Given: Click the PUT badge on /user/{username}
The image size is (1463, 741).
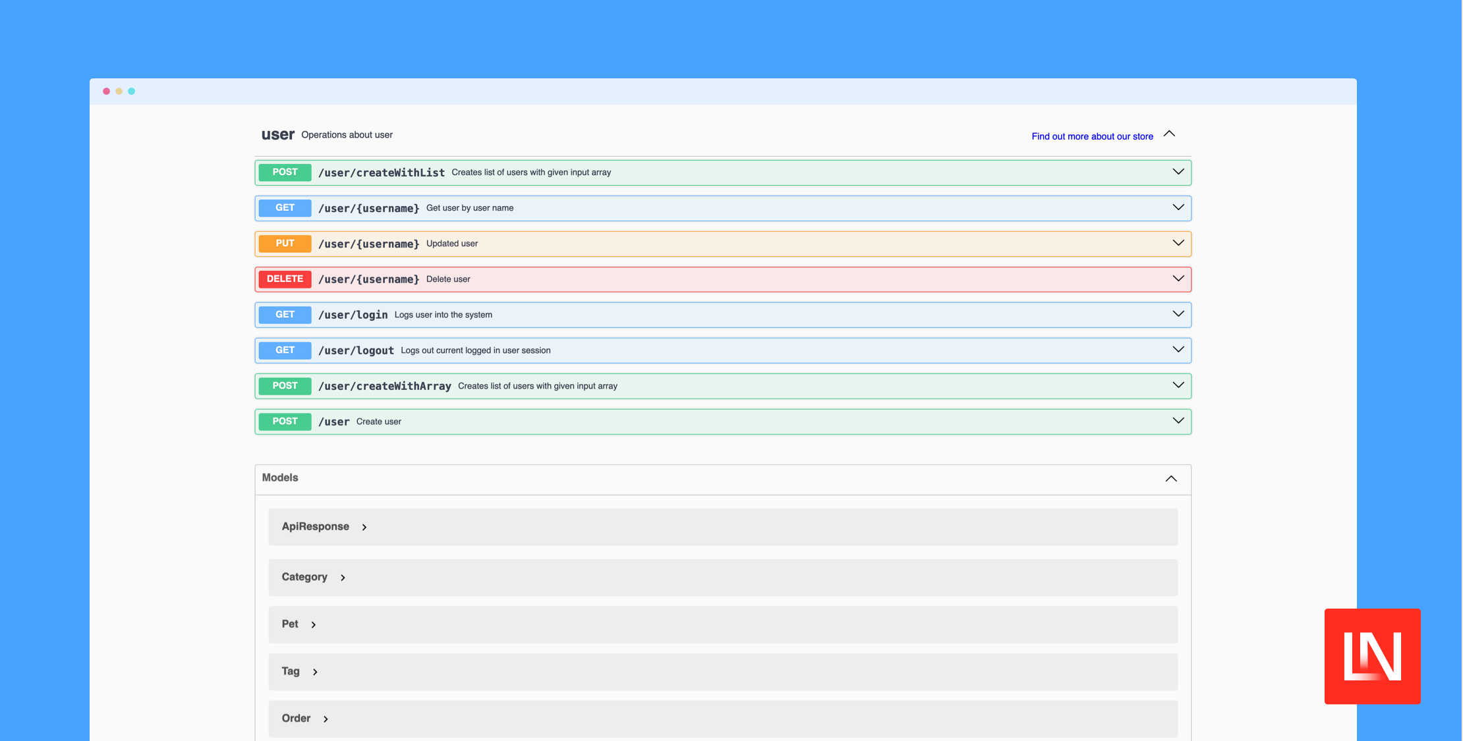Looking at the screenshot, I should point(284,243).
